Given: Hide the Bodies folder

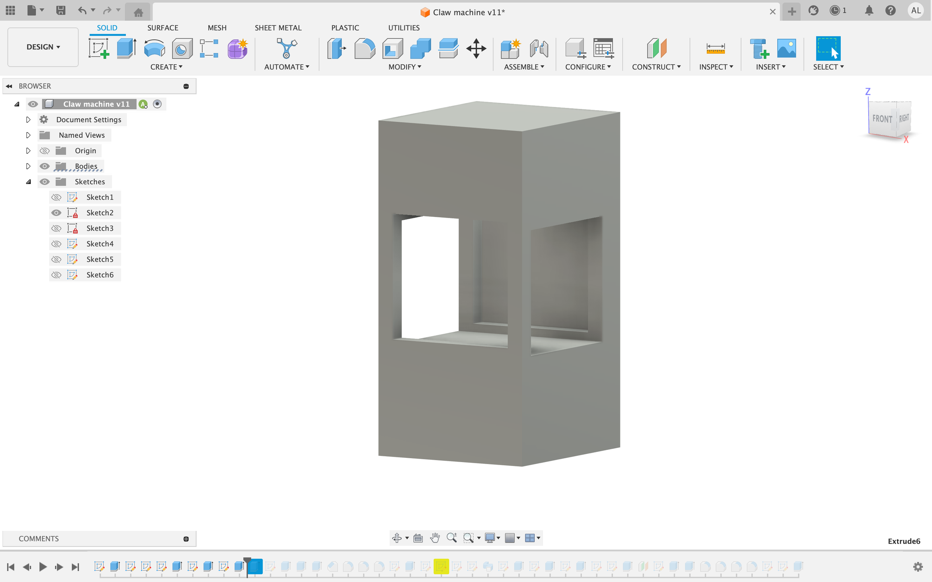Looking at the screenshot, I should point(45,166).
